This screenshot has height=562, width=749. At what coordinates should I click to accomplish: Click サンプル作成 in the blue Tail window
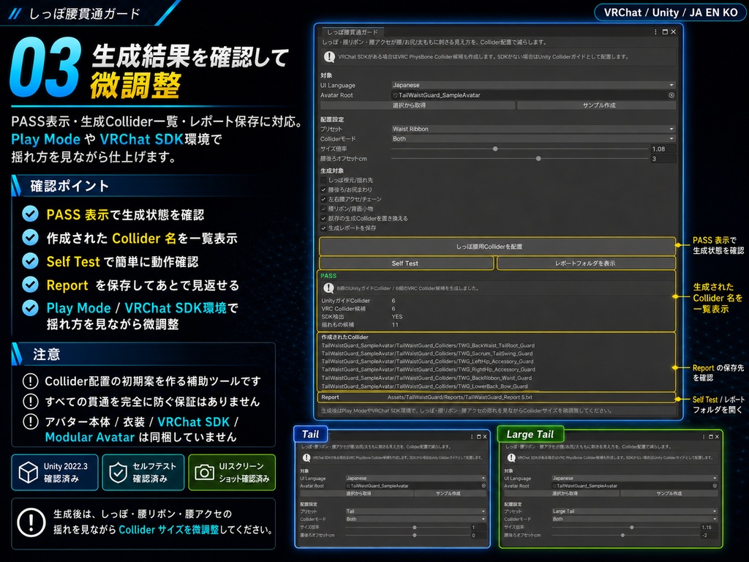450,493
